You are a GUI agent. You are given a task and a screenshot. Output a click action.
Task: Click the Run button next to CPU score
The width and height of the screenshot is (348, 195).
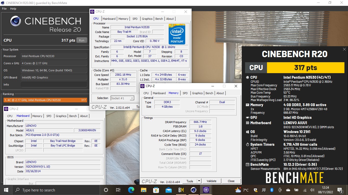(82, 40)
